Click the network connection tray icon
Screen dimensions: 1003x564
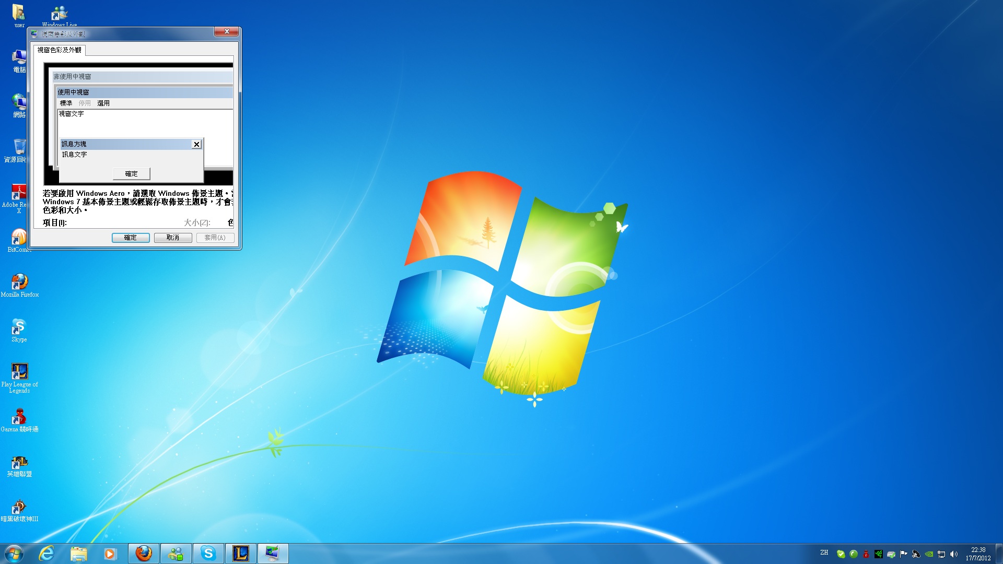tap(941, 554)
